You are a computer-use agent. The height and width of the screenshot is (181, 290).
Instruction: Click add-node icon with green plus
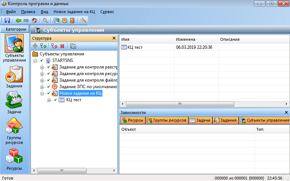(43, 46)
